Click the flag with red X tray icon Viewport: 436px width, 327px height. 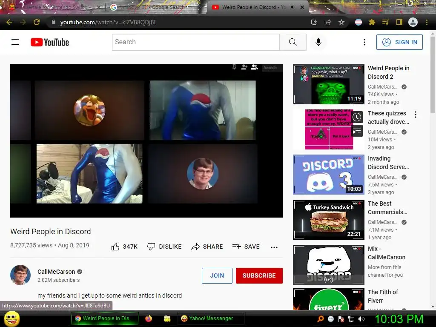(341, 319)
